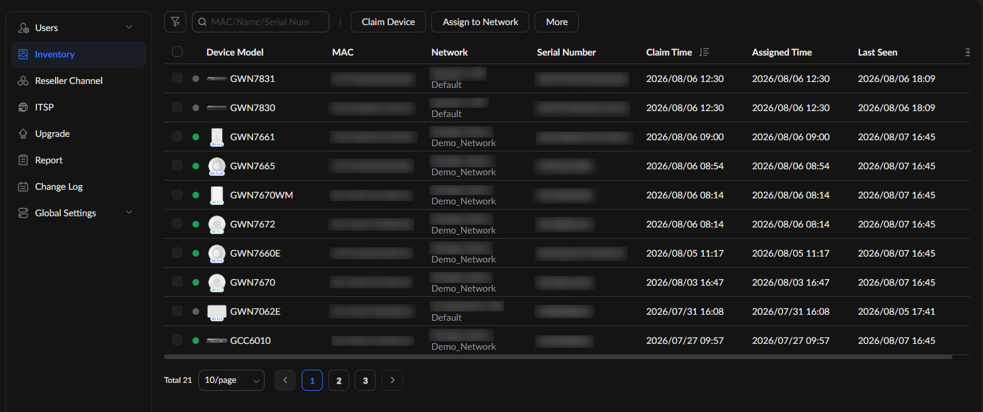Open column settings icon beside Last Seen
Screen dimensions: 983x412
(968, 52)
